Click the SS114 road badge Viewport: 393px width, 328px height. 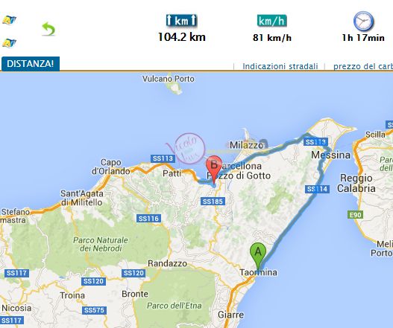(317, 189)
